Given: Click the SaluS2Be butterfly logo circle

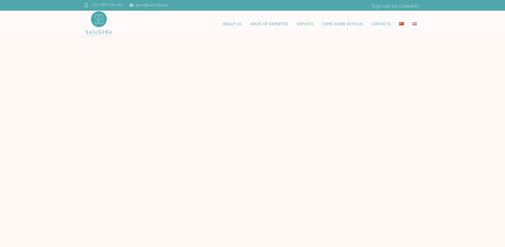Looking at the screenshot, I should click(x=99, y=19).
